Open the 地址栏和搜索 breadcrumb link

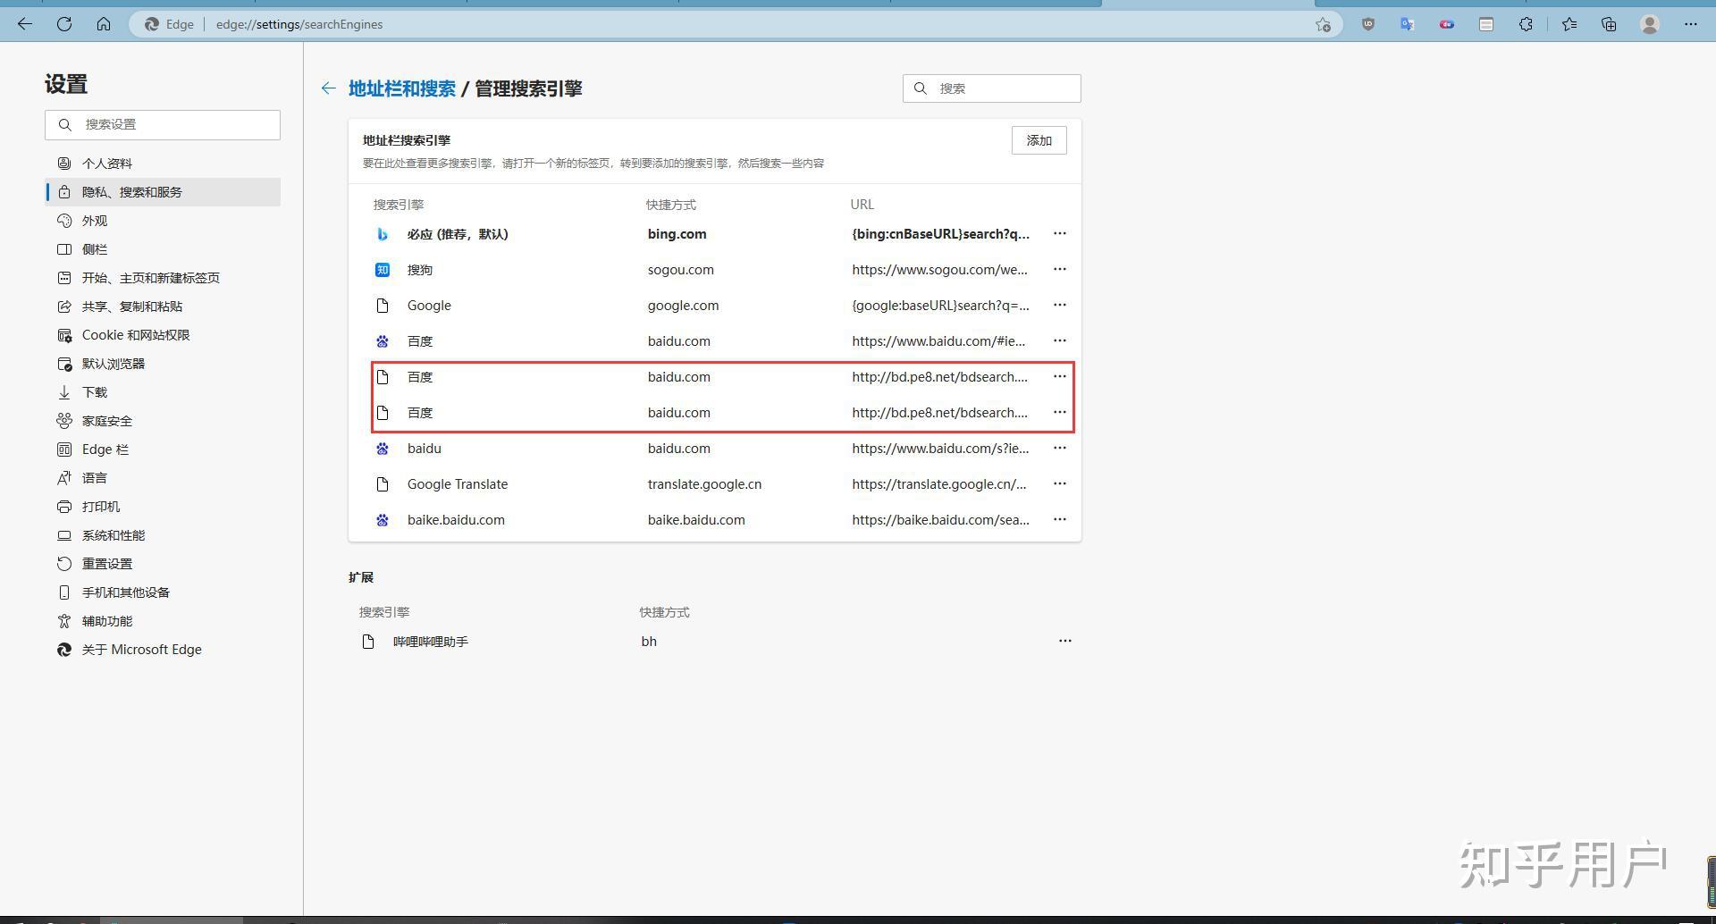402,88
